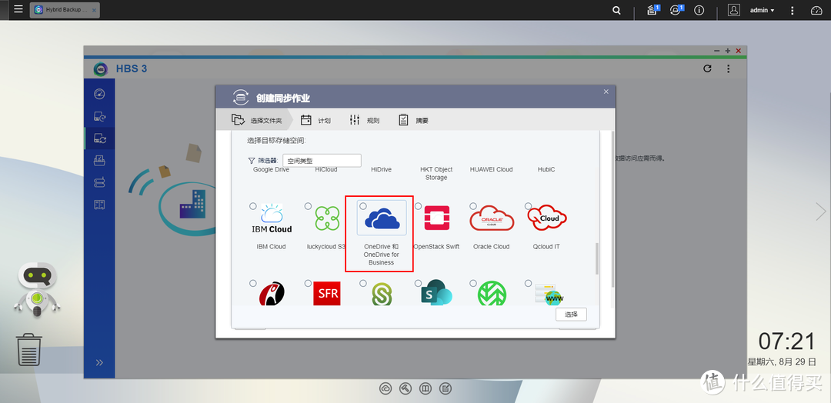This screenshot has width=831, height=403.
Task: Open the QTS top bar more options menu
Action: point(793,10)
